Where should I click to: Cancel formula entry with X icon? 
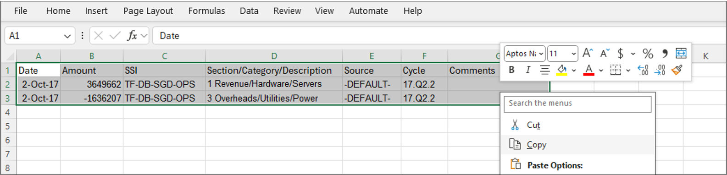tap(98, 36)
